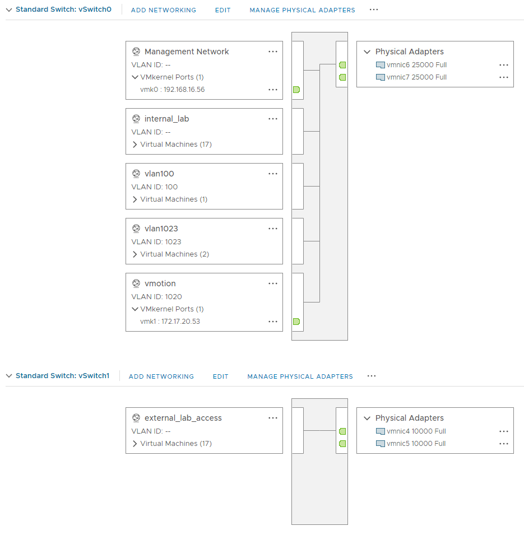
Task: Open the vSwitch1 overflow menu
Action: click(371, 376)
